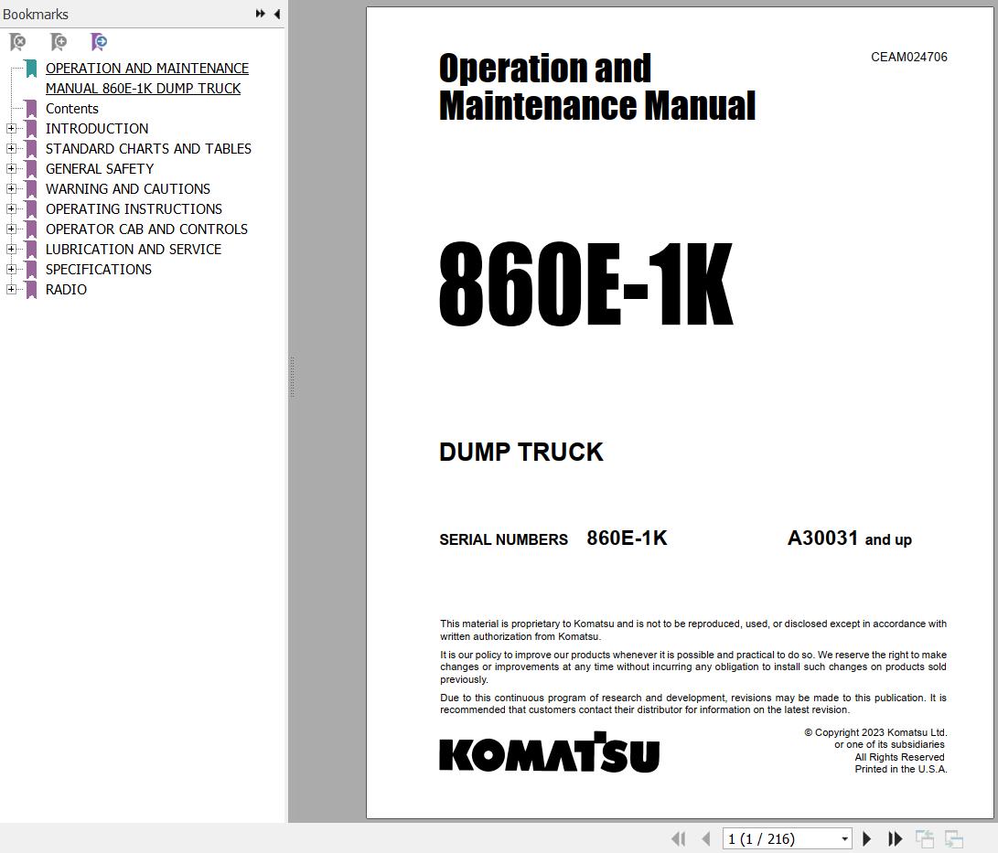Image resolution: width=998 pixels, height=853 pixels.
Task: Click the next view icon in status bar
Action: [x=953, y=839]
